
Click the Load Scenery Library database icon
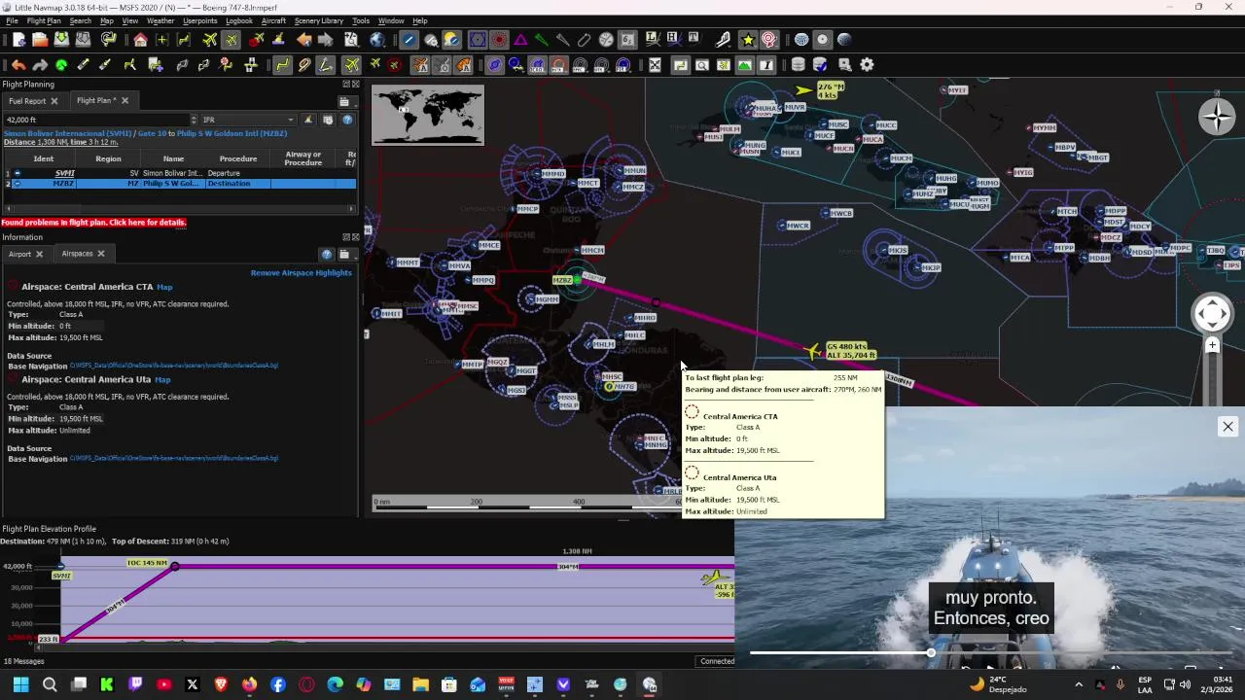[798, 65]
